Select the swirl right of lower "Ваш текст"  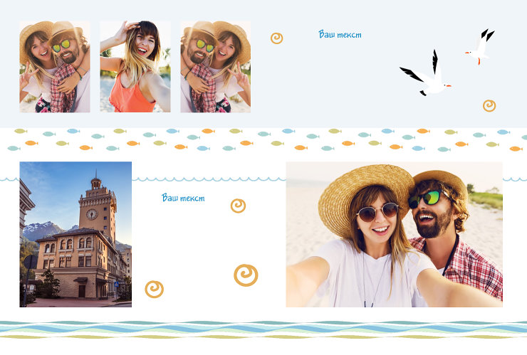pyautogui.click(x=238, y=206)
